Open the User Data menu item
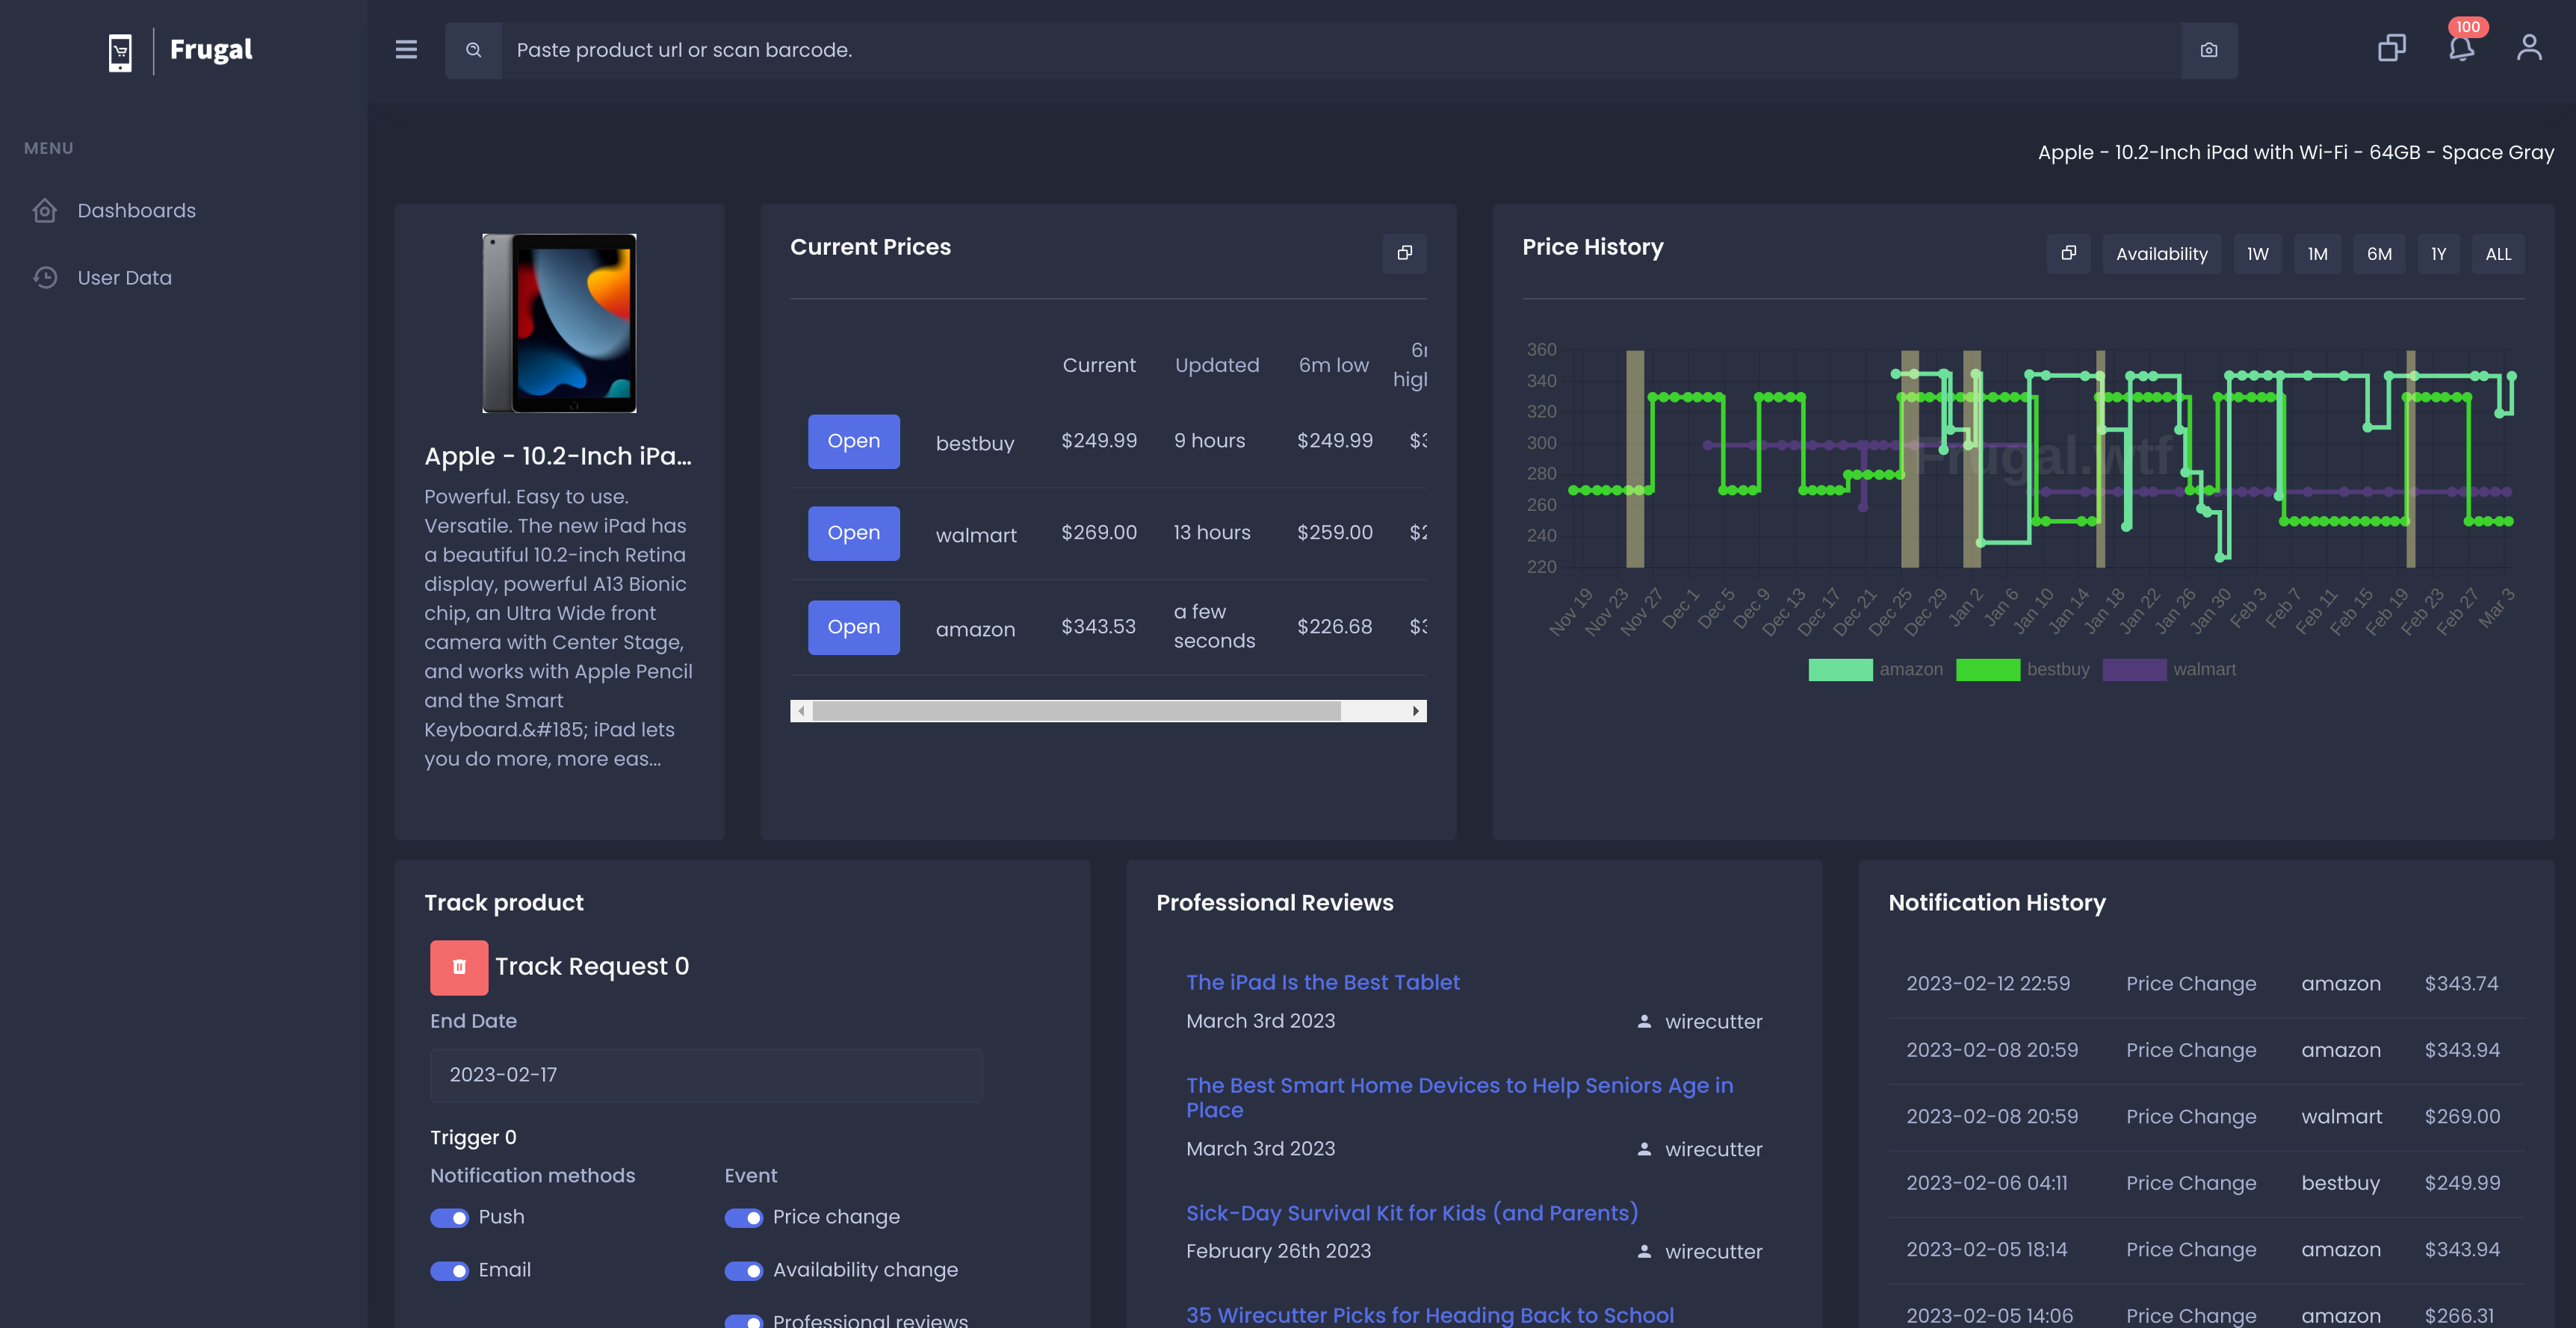2576x1328 pixels. [x=125, y=277]
